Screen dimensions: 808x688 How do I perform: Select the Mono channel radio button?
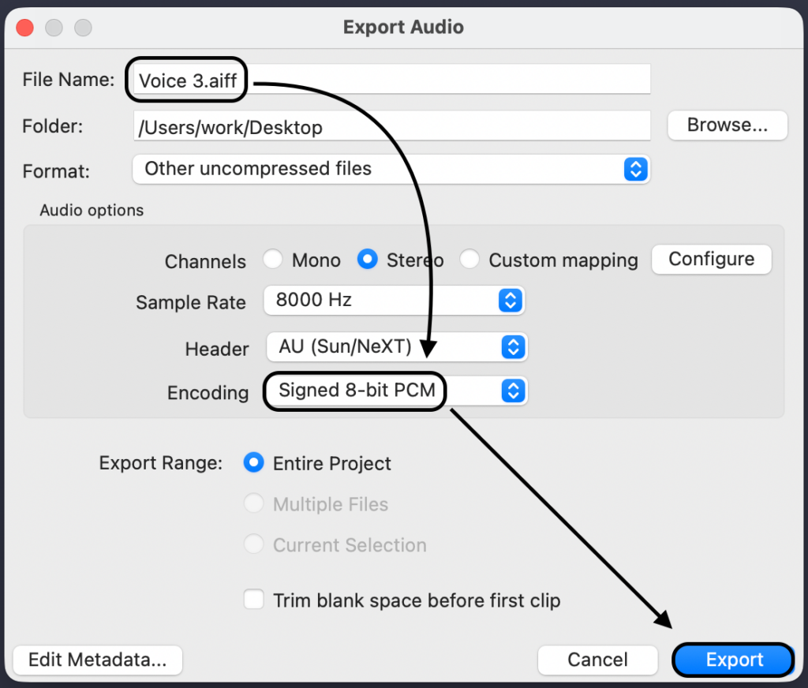[x=273, y=260]
